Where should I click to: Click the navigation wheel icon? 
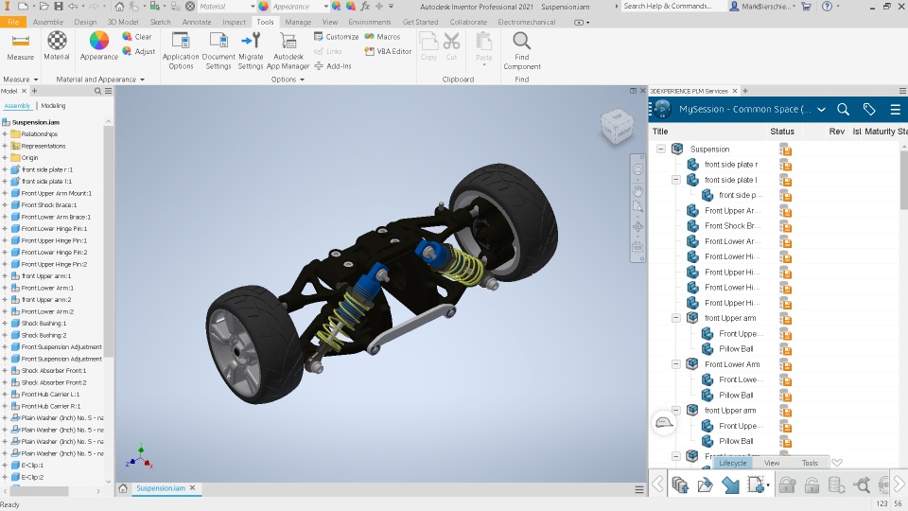[x=637, y=169]
